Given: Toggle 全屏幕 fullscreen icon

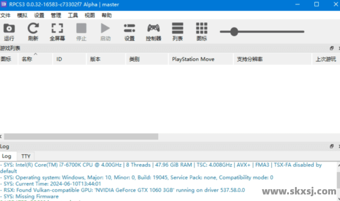Looking at the screenshot, I should click(57, 29).
